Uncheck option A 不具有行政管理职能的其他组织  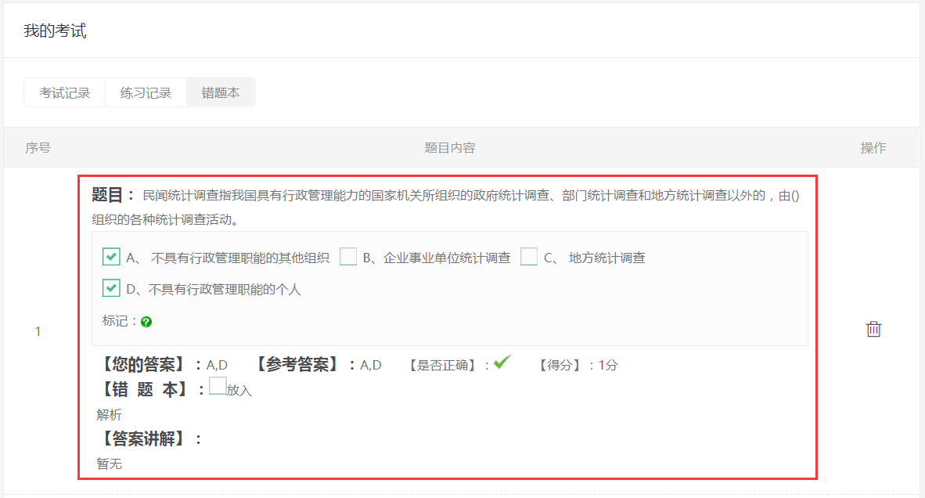click(x=110, y=256)
